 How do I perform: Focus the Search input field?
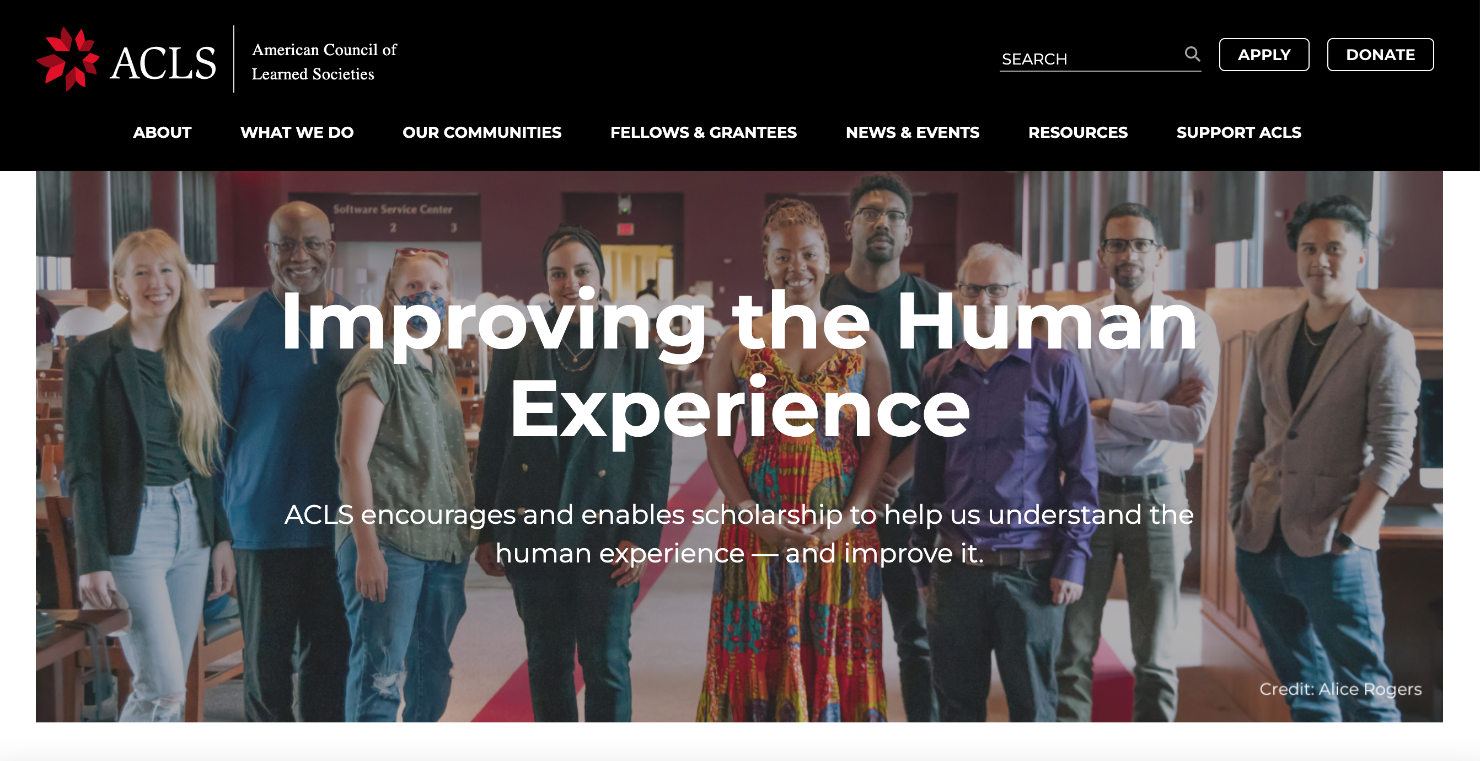tap(1091, 58)
